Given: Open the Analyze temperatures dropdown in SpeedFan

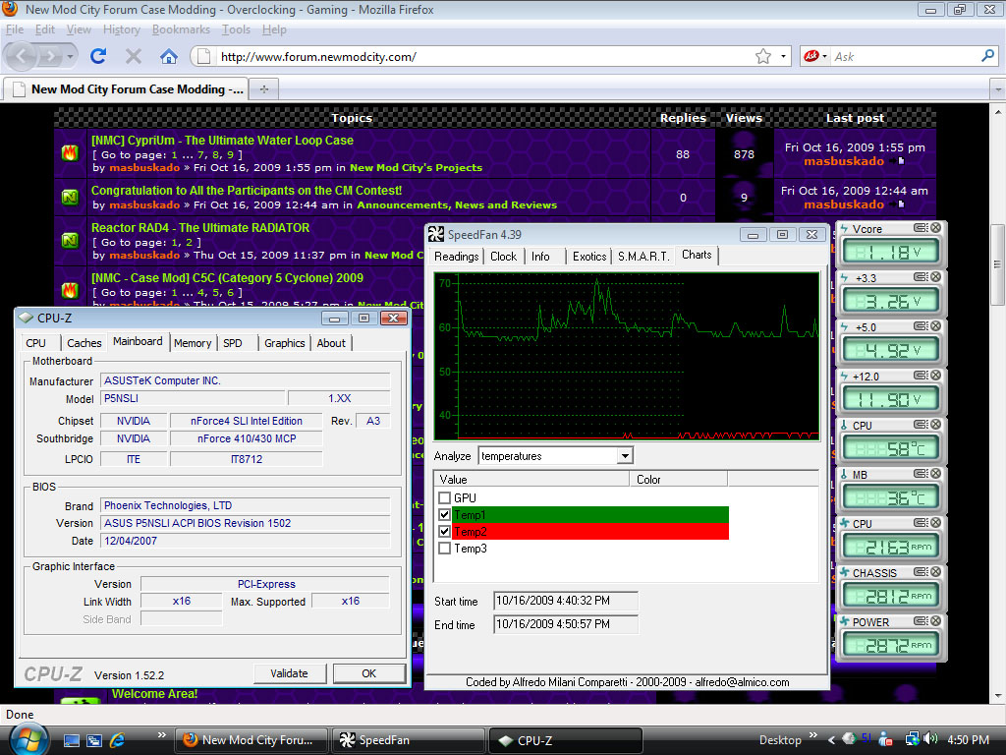Looking at the screenshot, I should [624, 456].
